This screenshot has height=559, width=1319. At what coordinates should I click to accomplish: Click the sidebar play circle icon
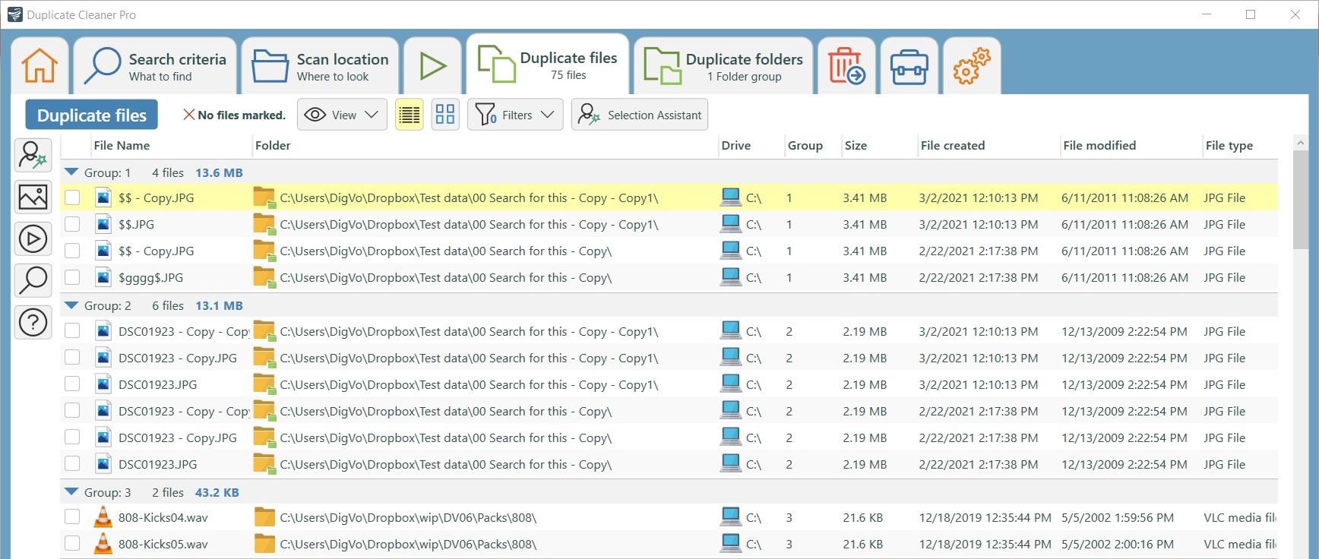click(33, 238)
